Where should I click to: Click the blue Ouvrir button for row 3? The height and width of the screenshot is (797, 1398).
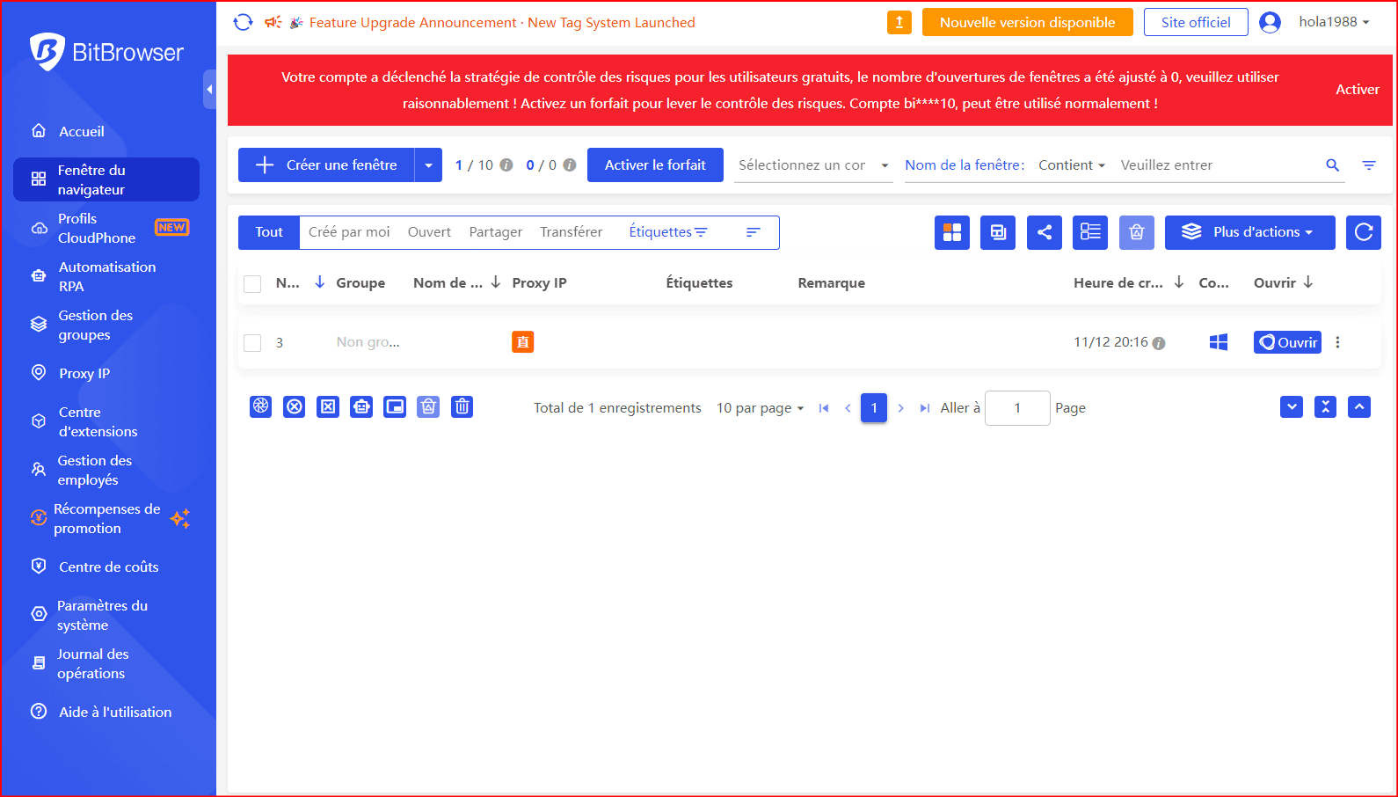1287,342
